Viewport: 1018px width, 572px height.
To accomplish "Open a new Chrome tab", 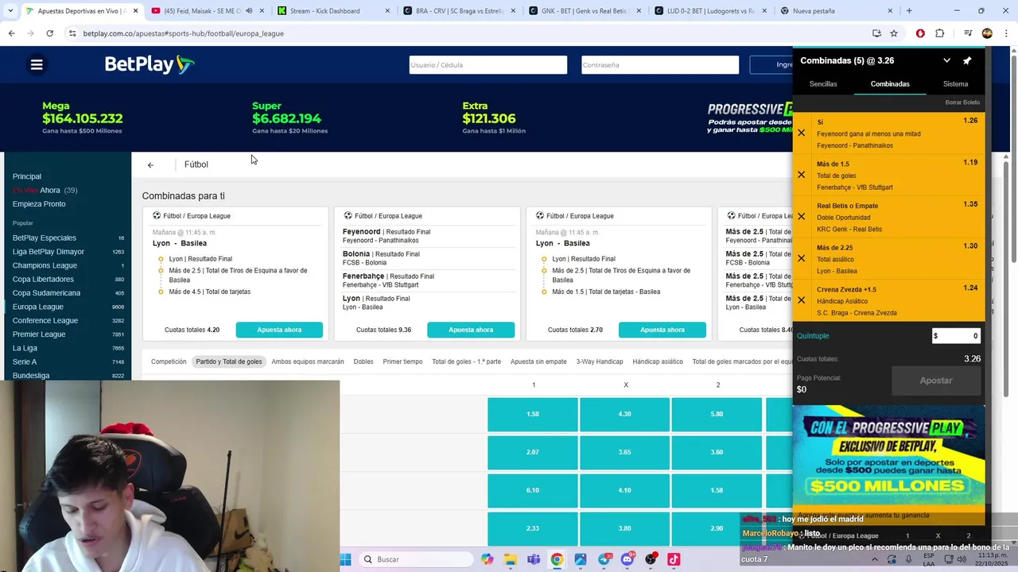I will coord(909,11).
